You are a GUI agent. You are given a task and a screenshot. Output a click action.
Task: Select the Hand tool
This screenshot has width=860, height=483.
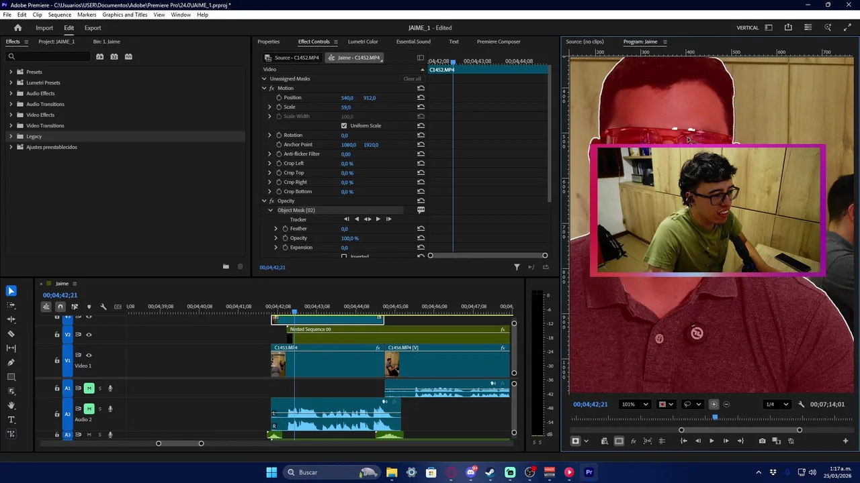11,405
